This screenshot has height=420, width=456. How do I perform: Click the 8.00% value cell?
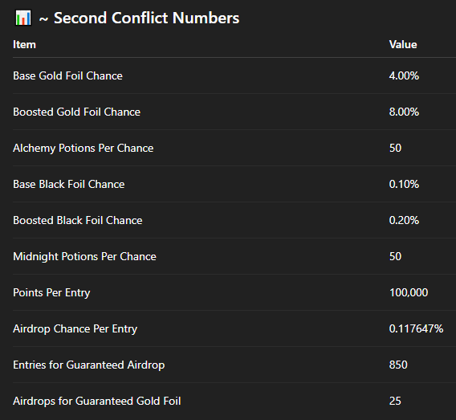click(404, 112)
